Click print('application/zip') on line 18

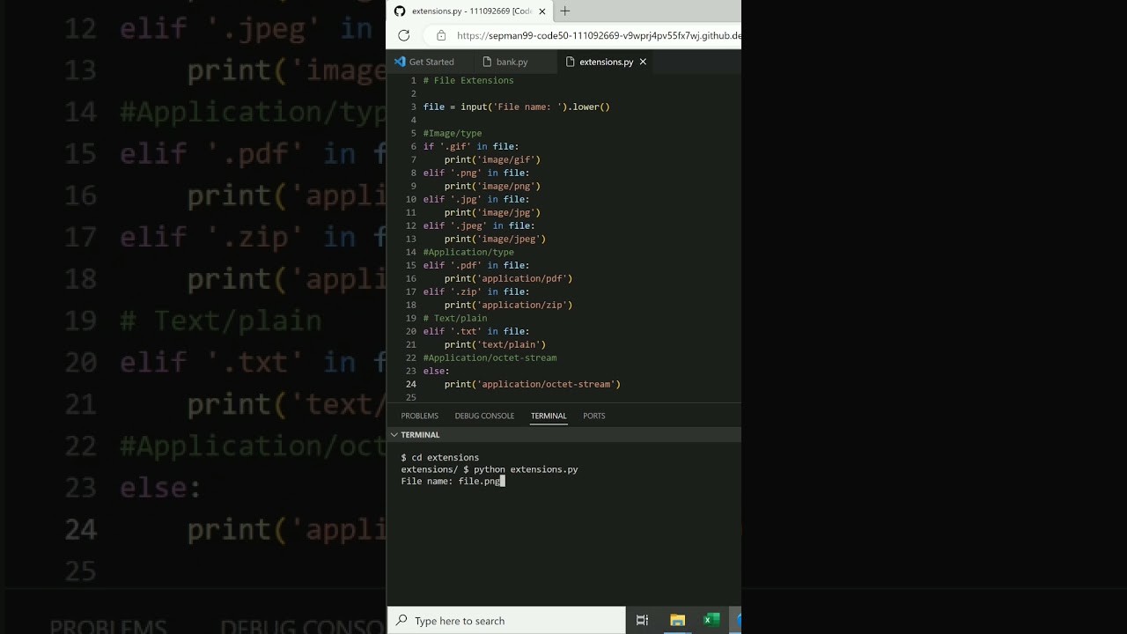coord(508,305)
